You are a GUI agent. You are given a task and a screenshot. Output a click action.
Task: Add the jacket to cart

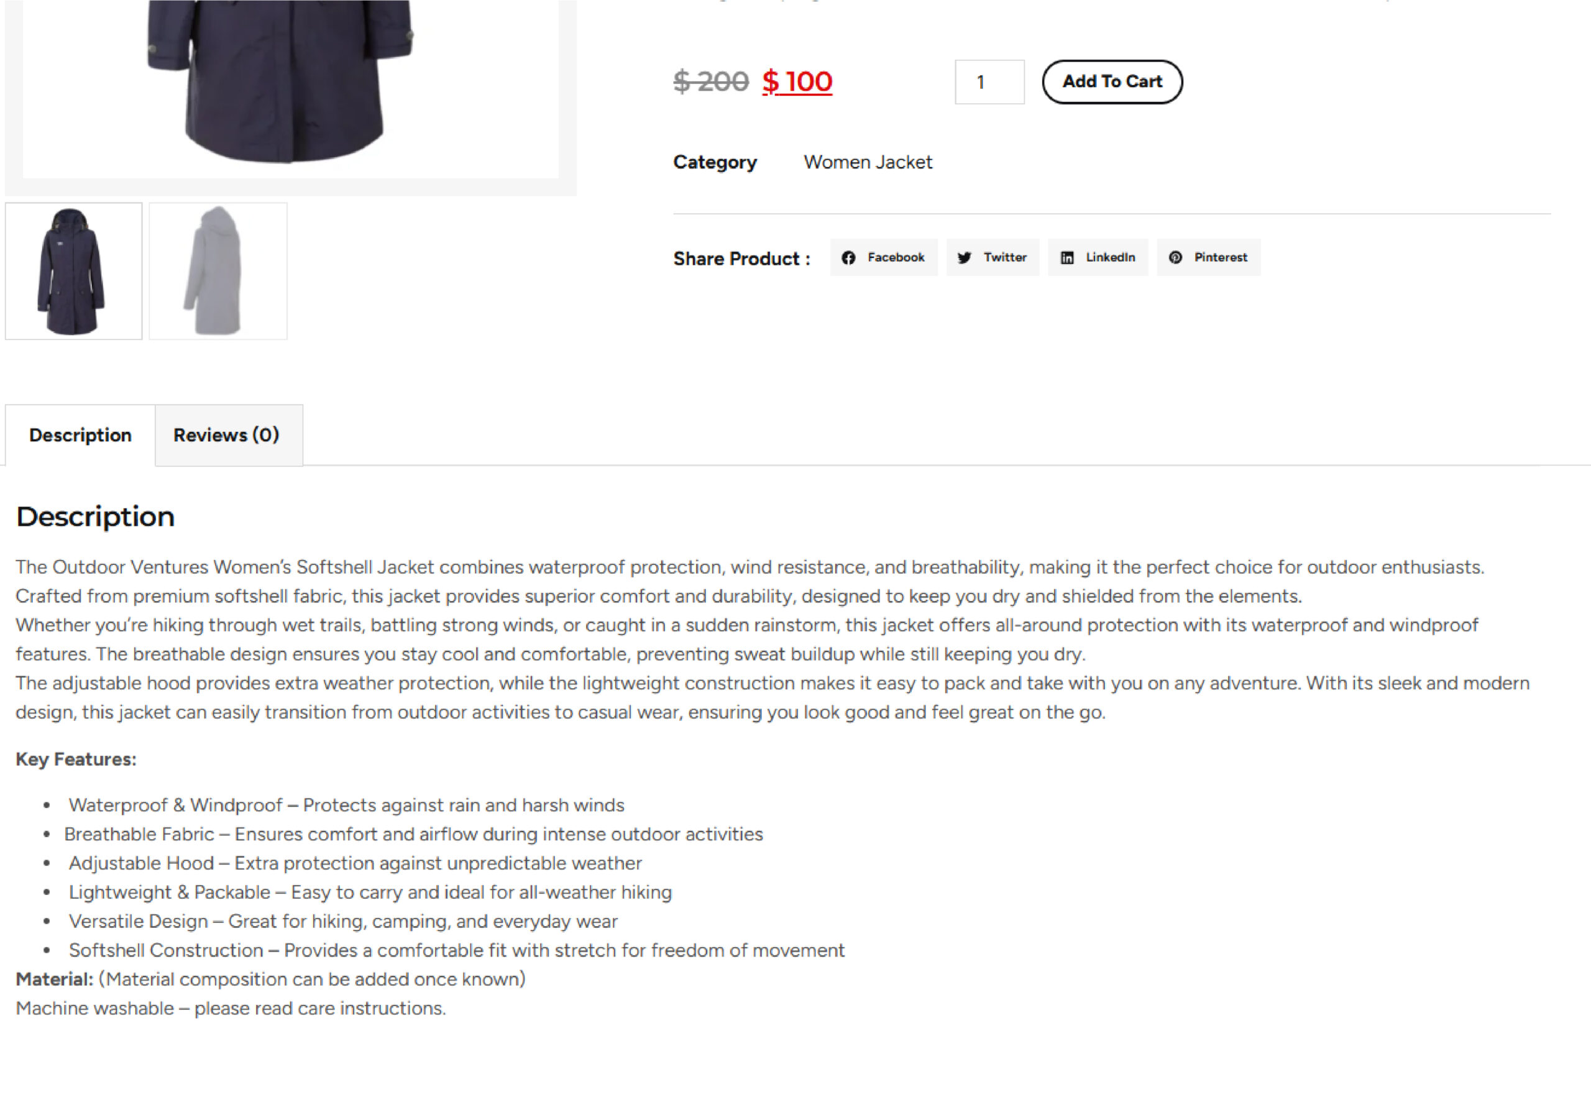click(1112, 82)
